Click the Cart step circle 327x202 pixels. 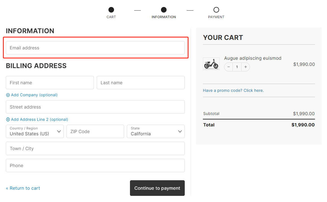(x=111, y=10)
